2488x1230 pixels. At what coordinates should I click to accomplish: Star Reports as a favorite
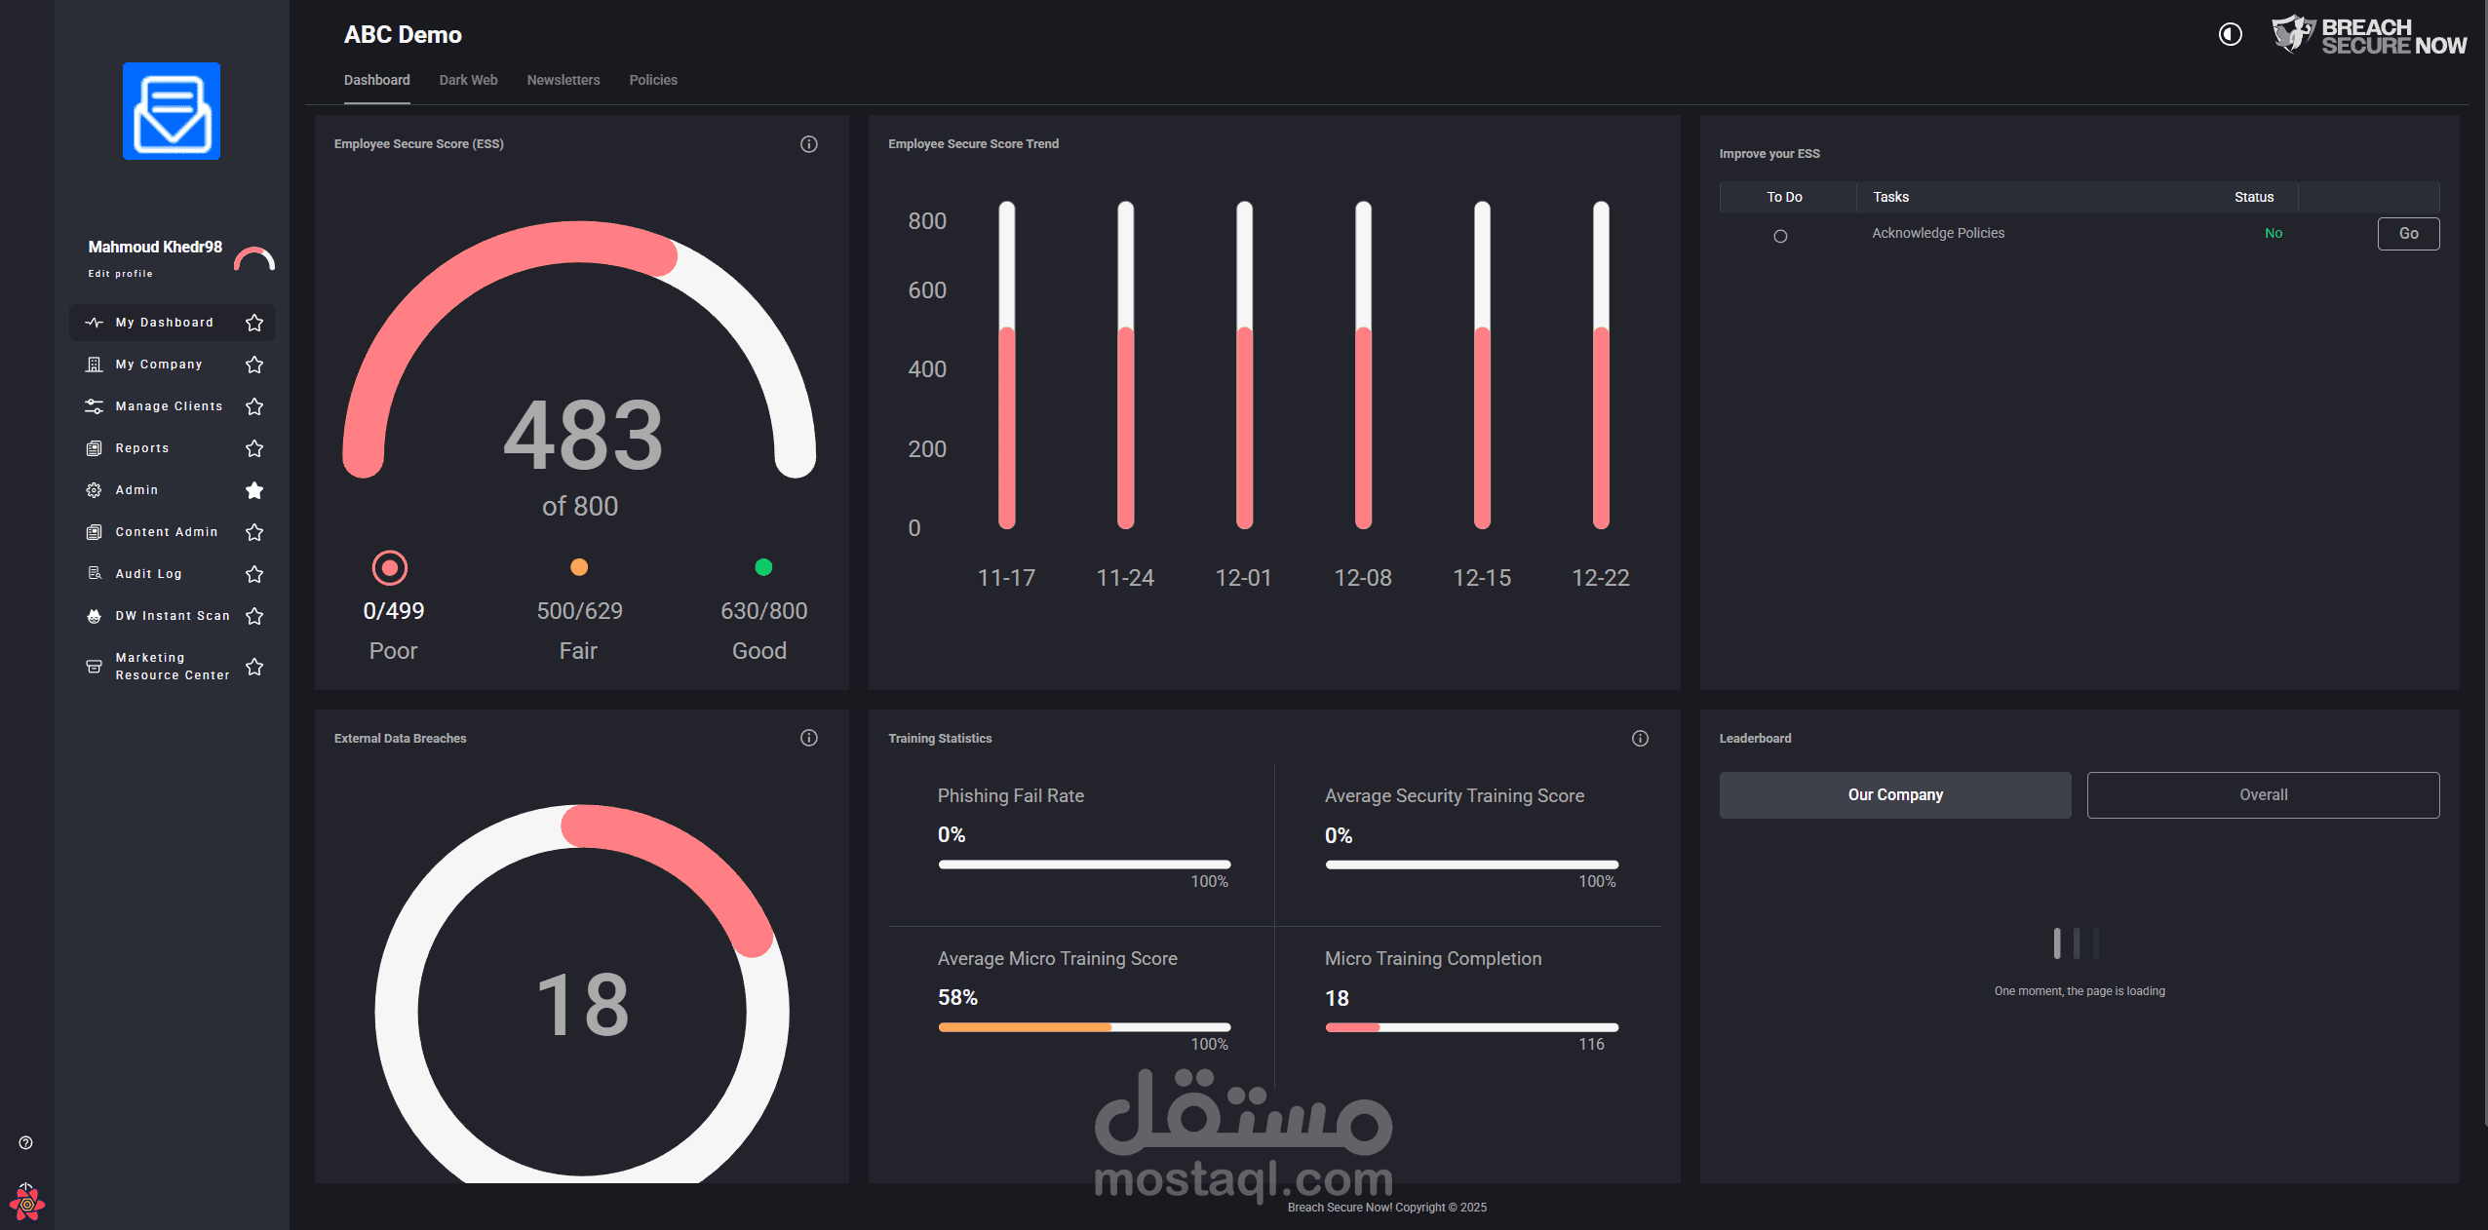(254, 448)
